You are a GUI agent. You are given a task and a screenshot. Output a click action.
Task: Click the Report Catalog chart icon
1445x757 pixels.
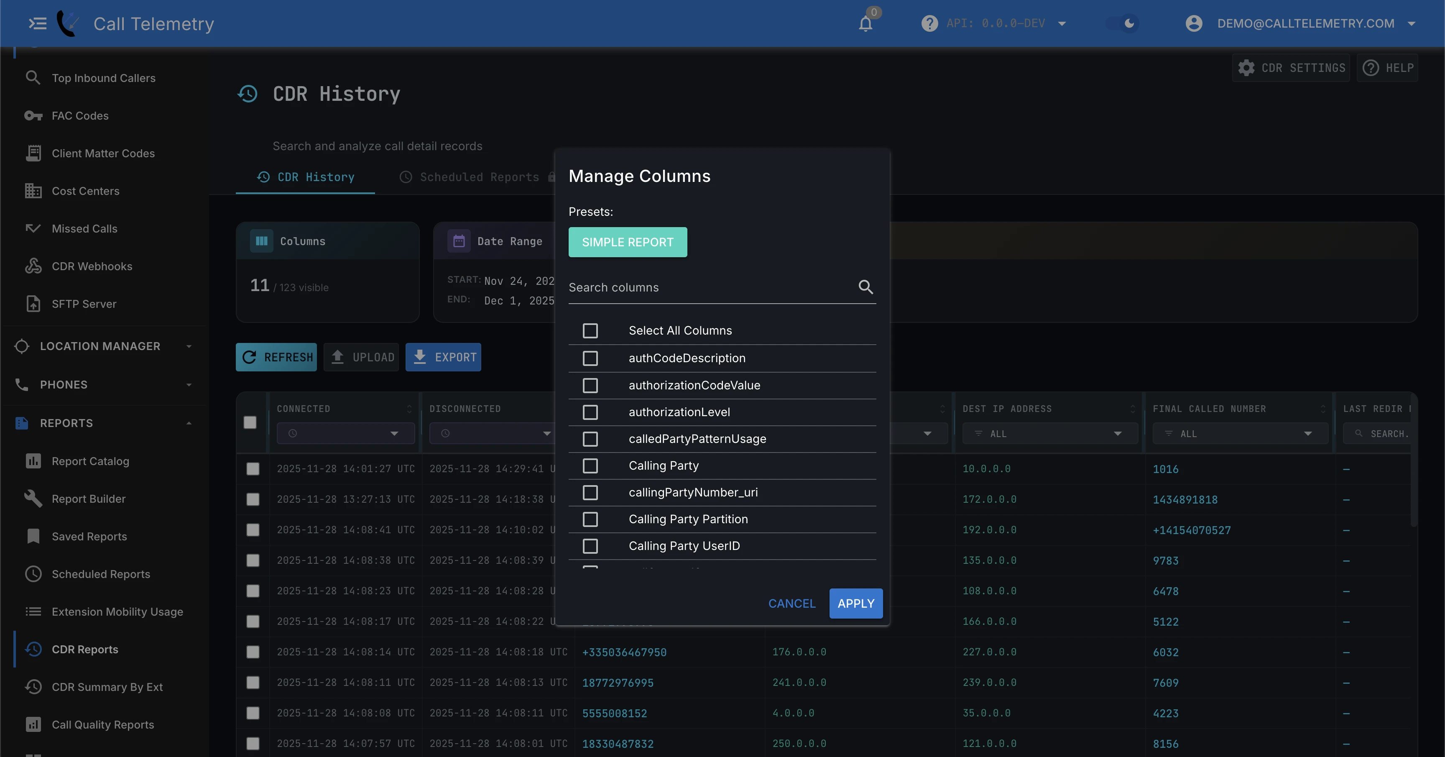33,461
